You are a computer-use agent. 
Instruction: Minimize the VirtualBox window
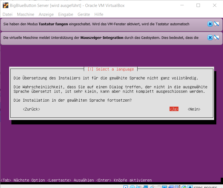click(182, 5)
